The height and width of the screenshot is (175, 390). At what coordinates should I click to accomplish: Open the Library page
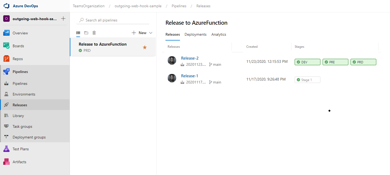[18, 115]
